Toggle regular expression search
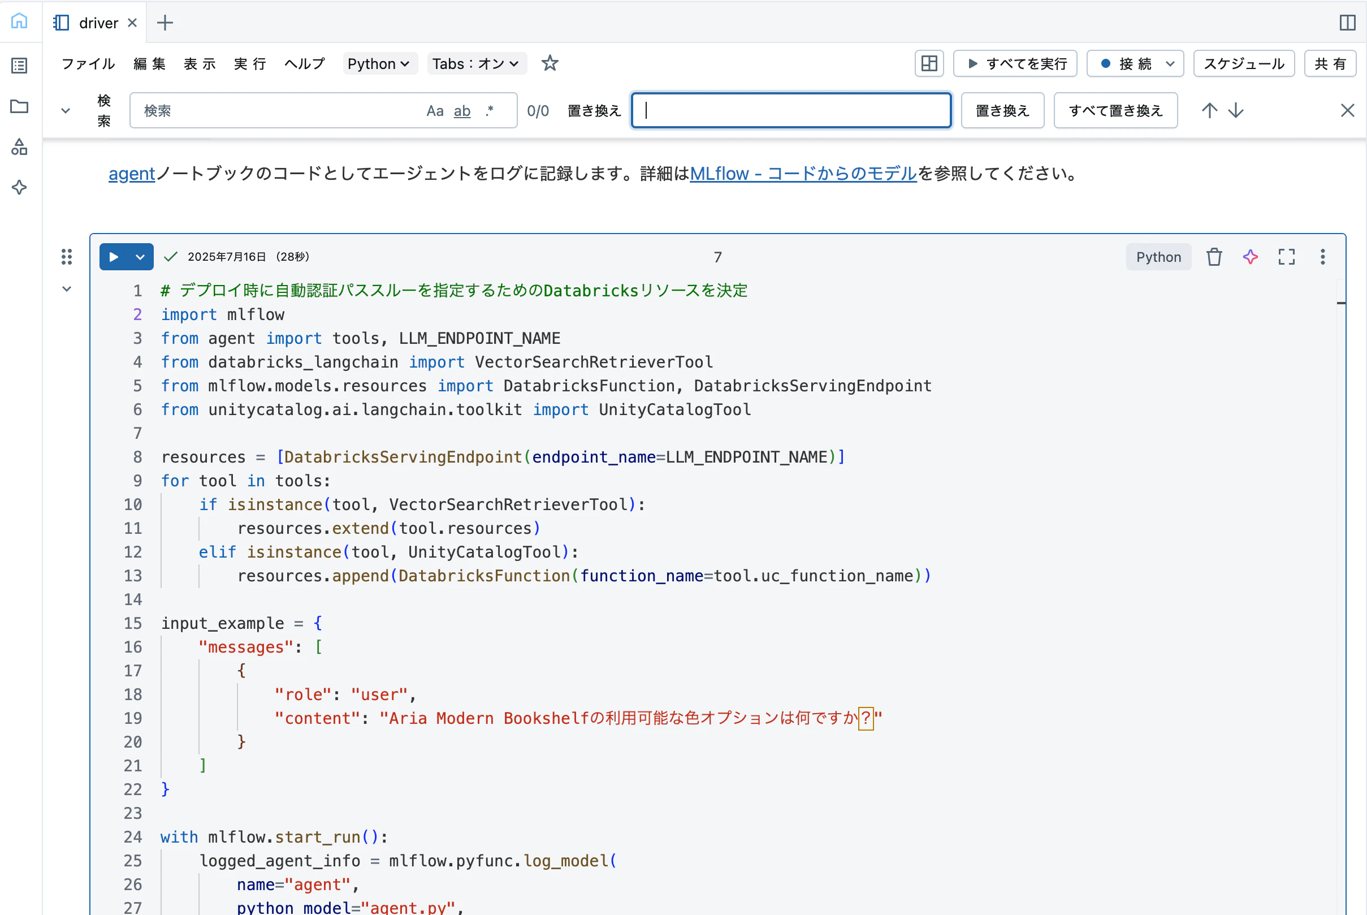This screenshot has height=915, width=1367. [489, 111]
